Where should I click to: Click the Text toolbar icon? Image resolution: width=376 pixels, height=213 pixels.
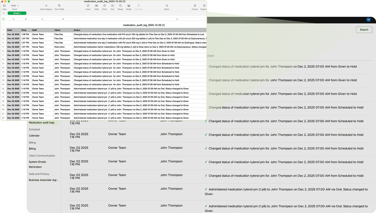pyautogui.click(x=112, y=6)
